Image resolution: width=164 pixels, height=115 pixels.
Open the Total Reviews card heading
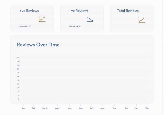128,11
